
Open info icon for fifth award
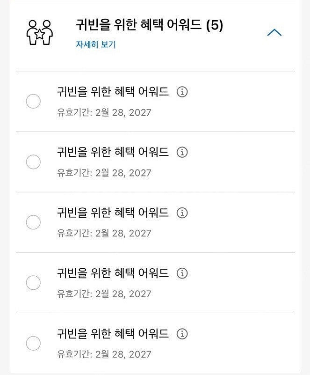tap(182, 334)
